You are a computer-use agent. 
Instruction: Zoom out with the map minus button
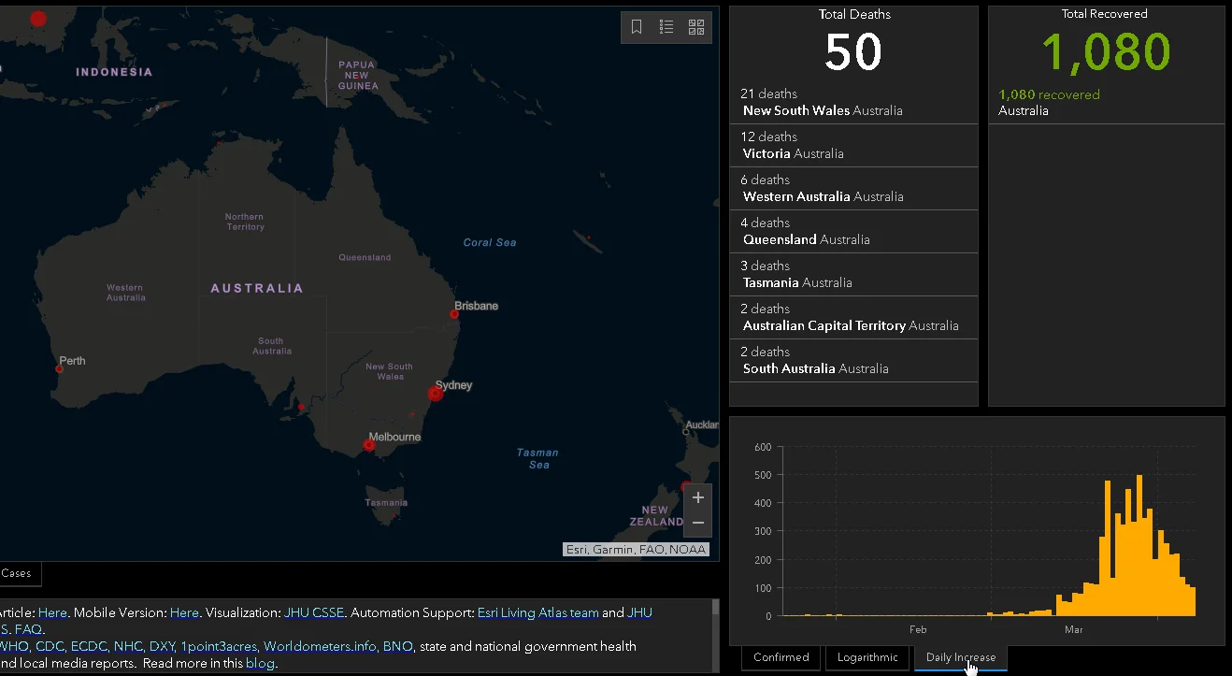(x=697, y=523)
